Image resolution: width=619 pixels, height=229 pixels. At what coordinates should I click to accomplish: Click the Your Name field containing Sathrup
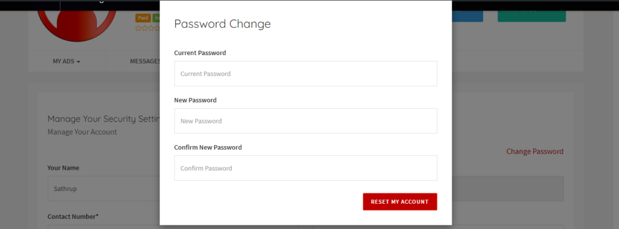[x=104, y=189]
